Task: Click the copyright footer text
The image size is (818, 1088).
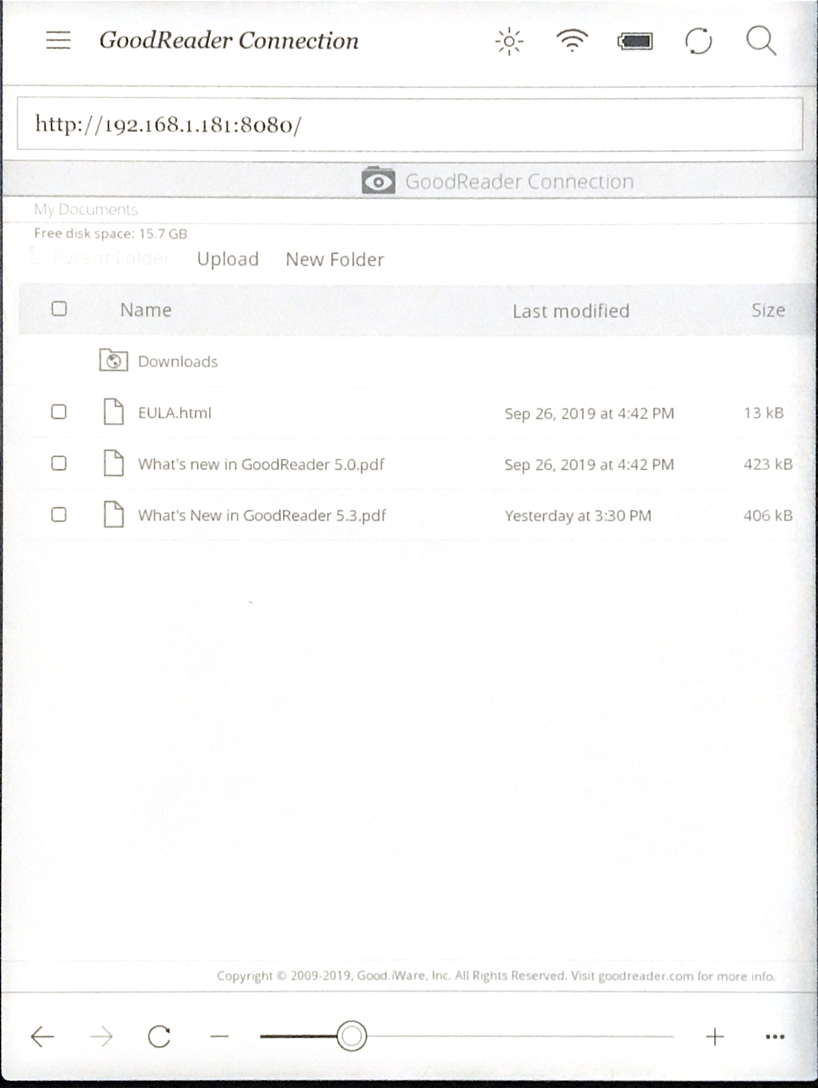Action: click(496, 975)
